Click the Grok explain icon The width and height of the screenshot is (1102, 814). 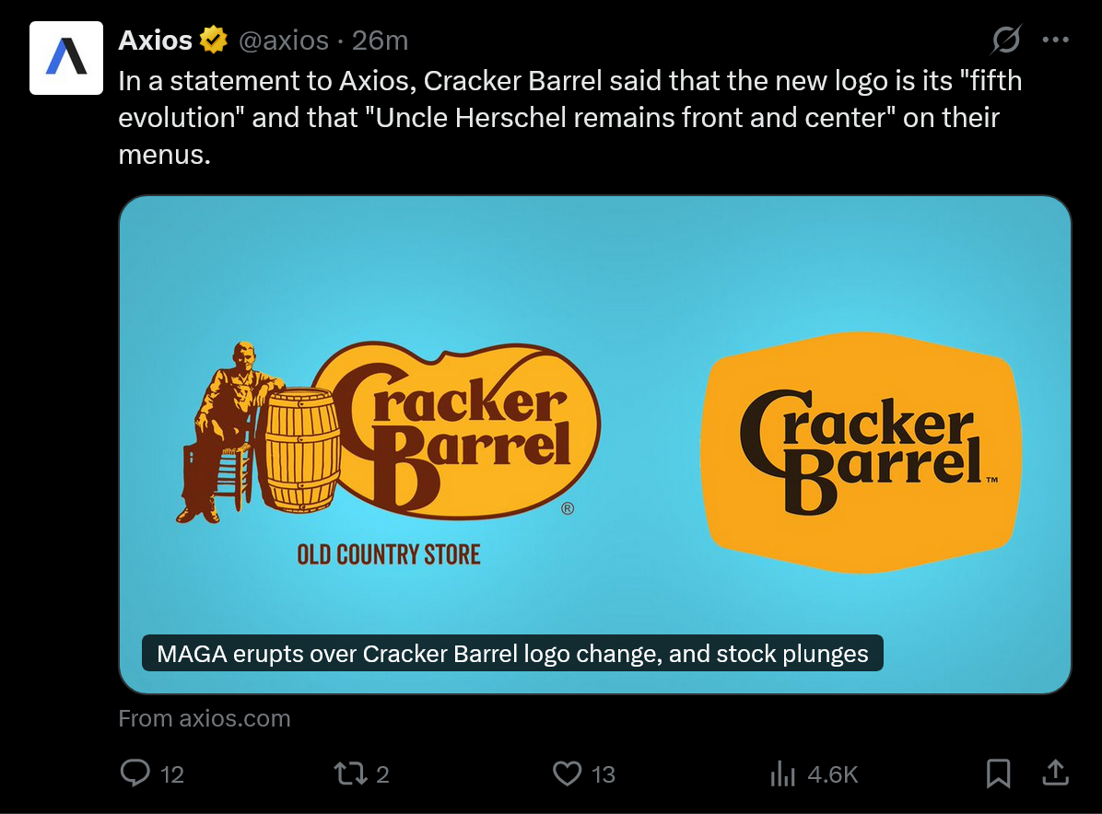click(x=1006, y=40)
